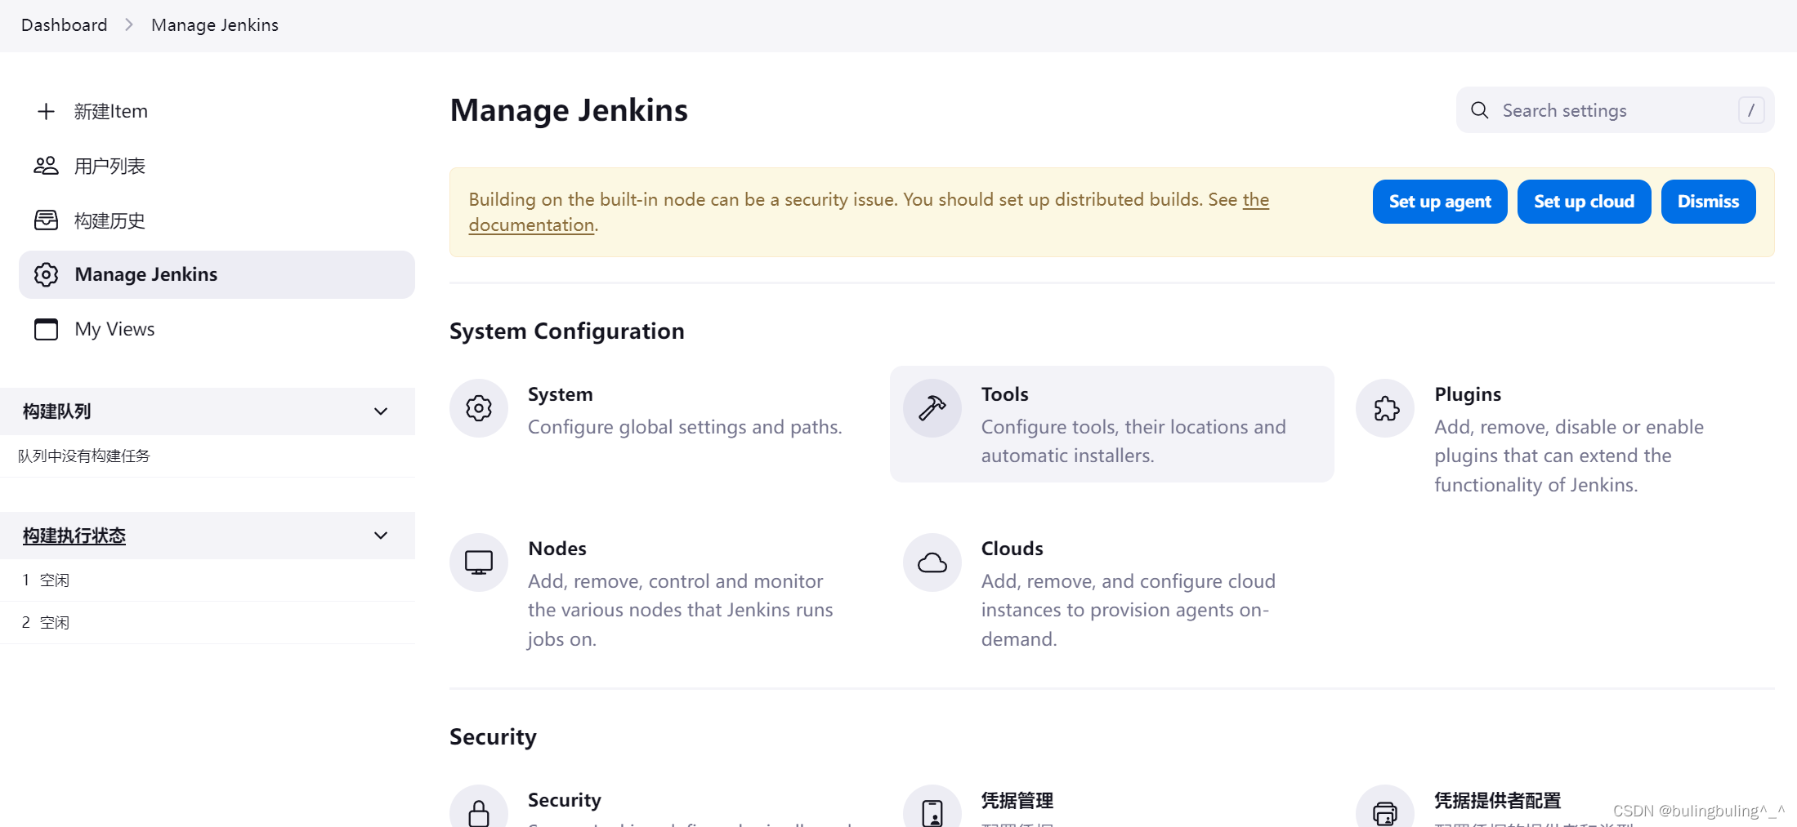Click text '队列中没有构建任务'

pyautogui.click(x=84, y=456)
